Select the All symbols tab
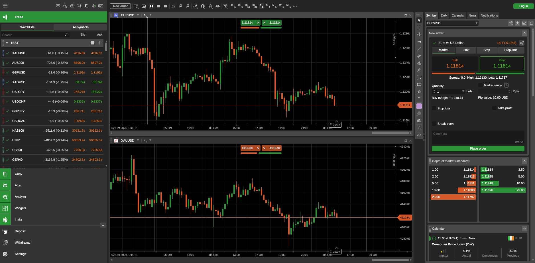Viewport: 535px width, 263px height. click(81, 27)
